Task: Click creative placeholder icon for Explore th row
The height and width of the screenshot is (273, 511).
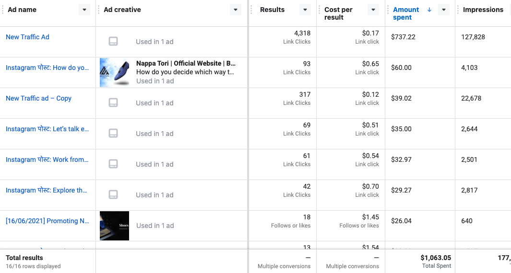Action: point(113,194)
